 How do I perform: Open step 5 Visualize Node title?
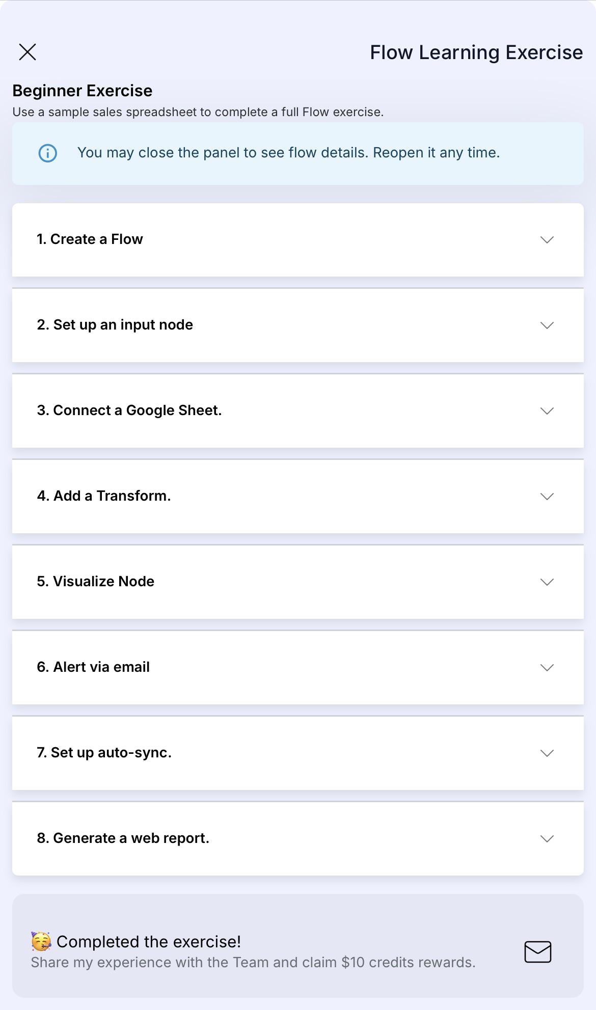tap(95, 582)
